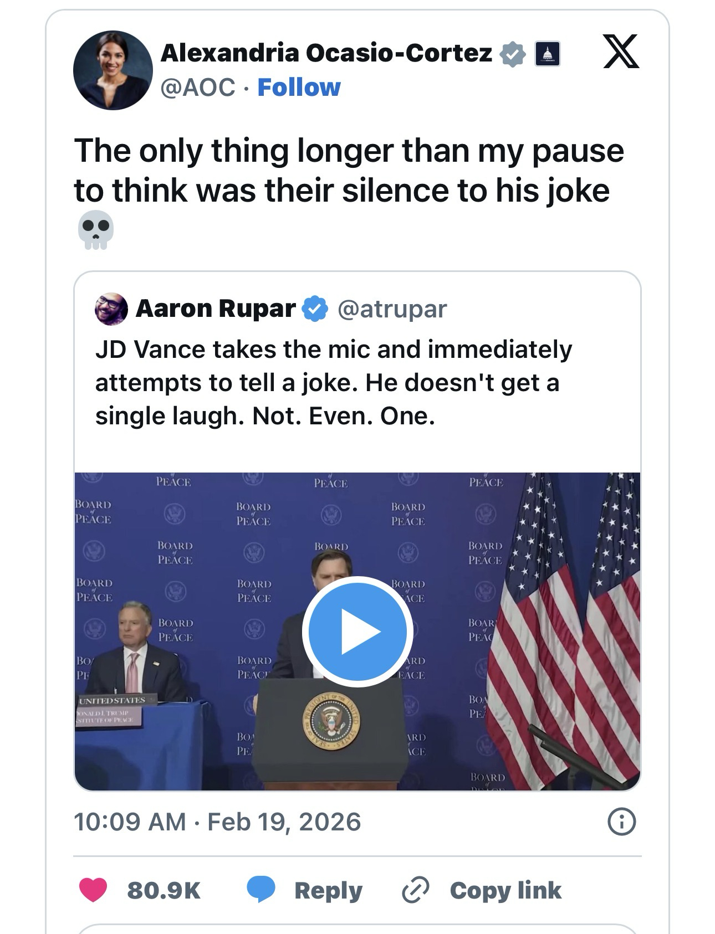Click the Reply text button
The width and height of the screenshot is (715, 934).
click(328, 890)
